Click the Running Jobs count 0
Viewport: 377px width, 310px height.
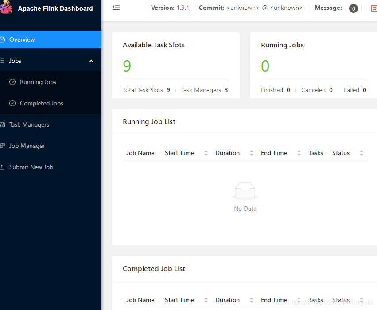point(265,66)
